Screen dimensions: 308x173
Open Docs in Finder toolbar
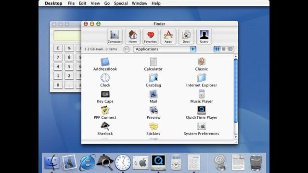click(186, 37)
